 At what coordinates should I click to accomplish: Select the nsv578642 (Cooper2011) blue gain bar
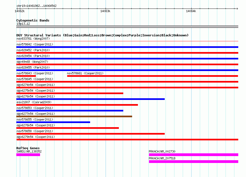tap(127, 47)
